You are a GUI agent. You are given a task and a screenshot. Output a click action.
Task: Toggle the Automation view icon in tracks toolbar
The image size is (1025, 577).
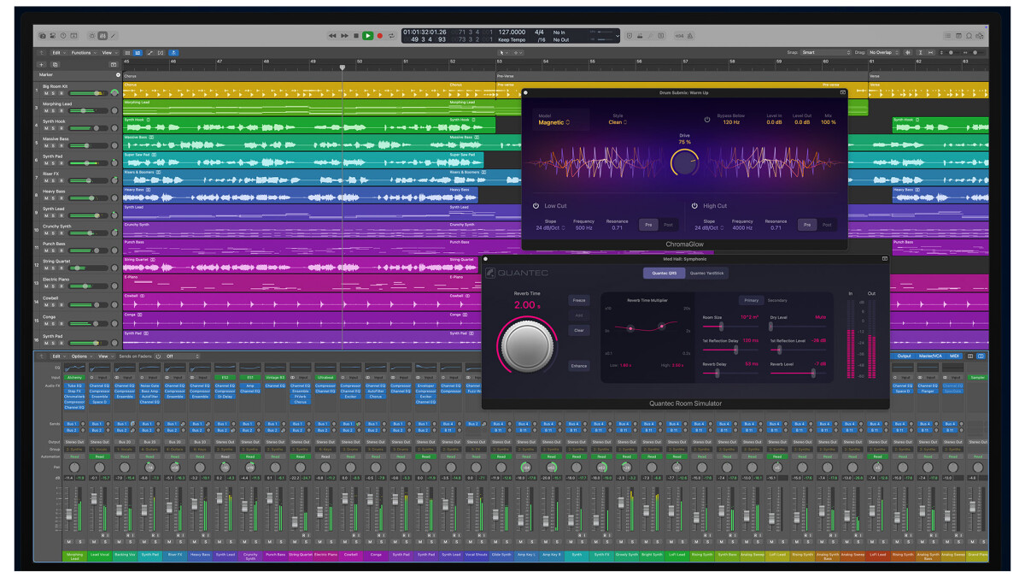coord(150,52)
